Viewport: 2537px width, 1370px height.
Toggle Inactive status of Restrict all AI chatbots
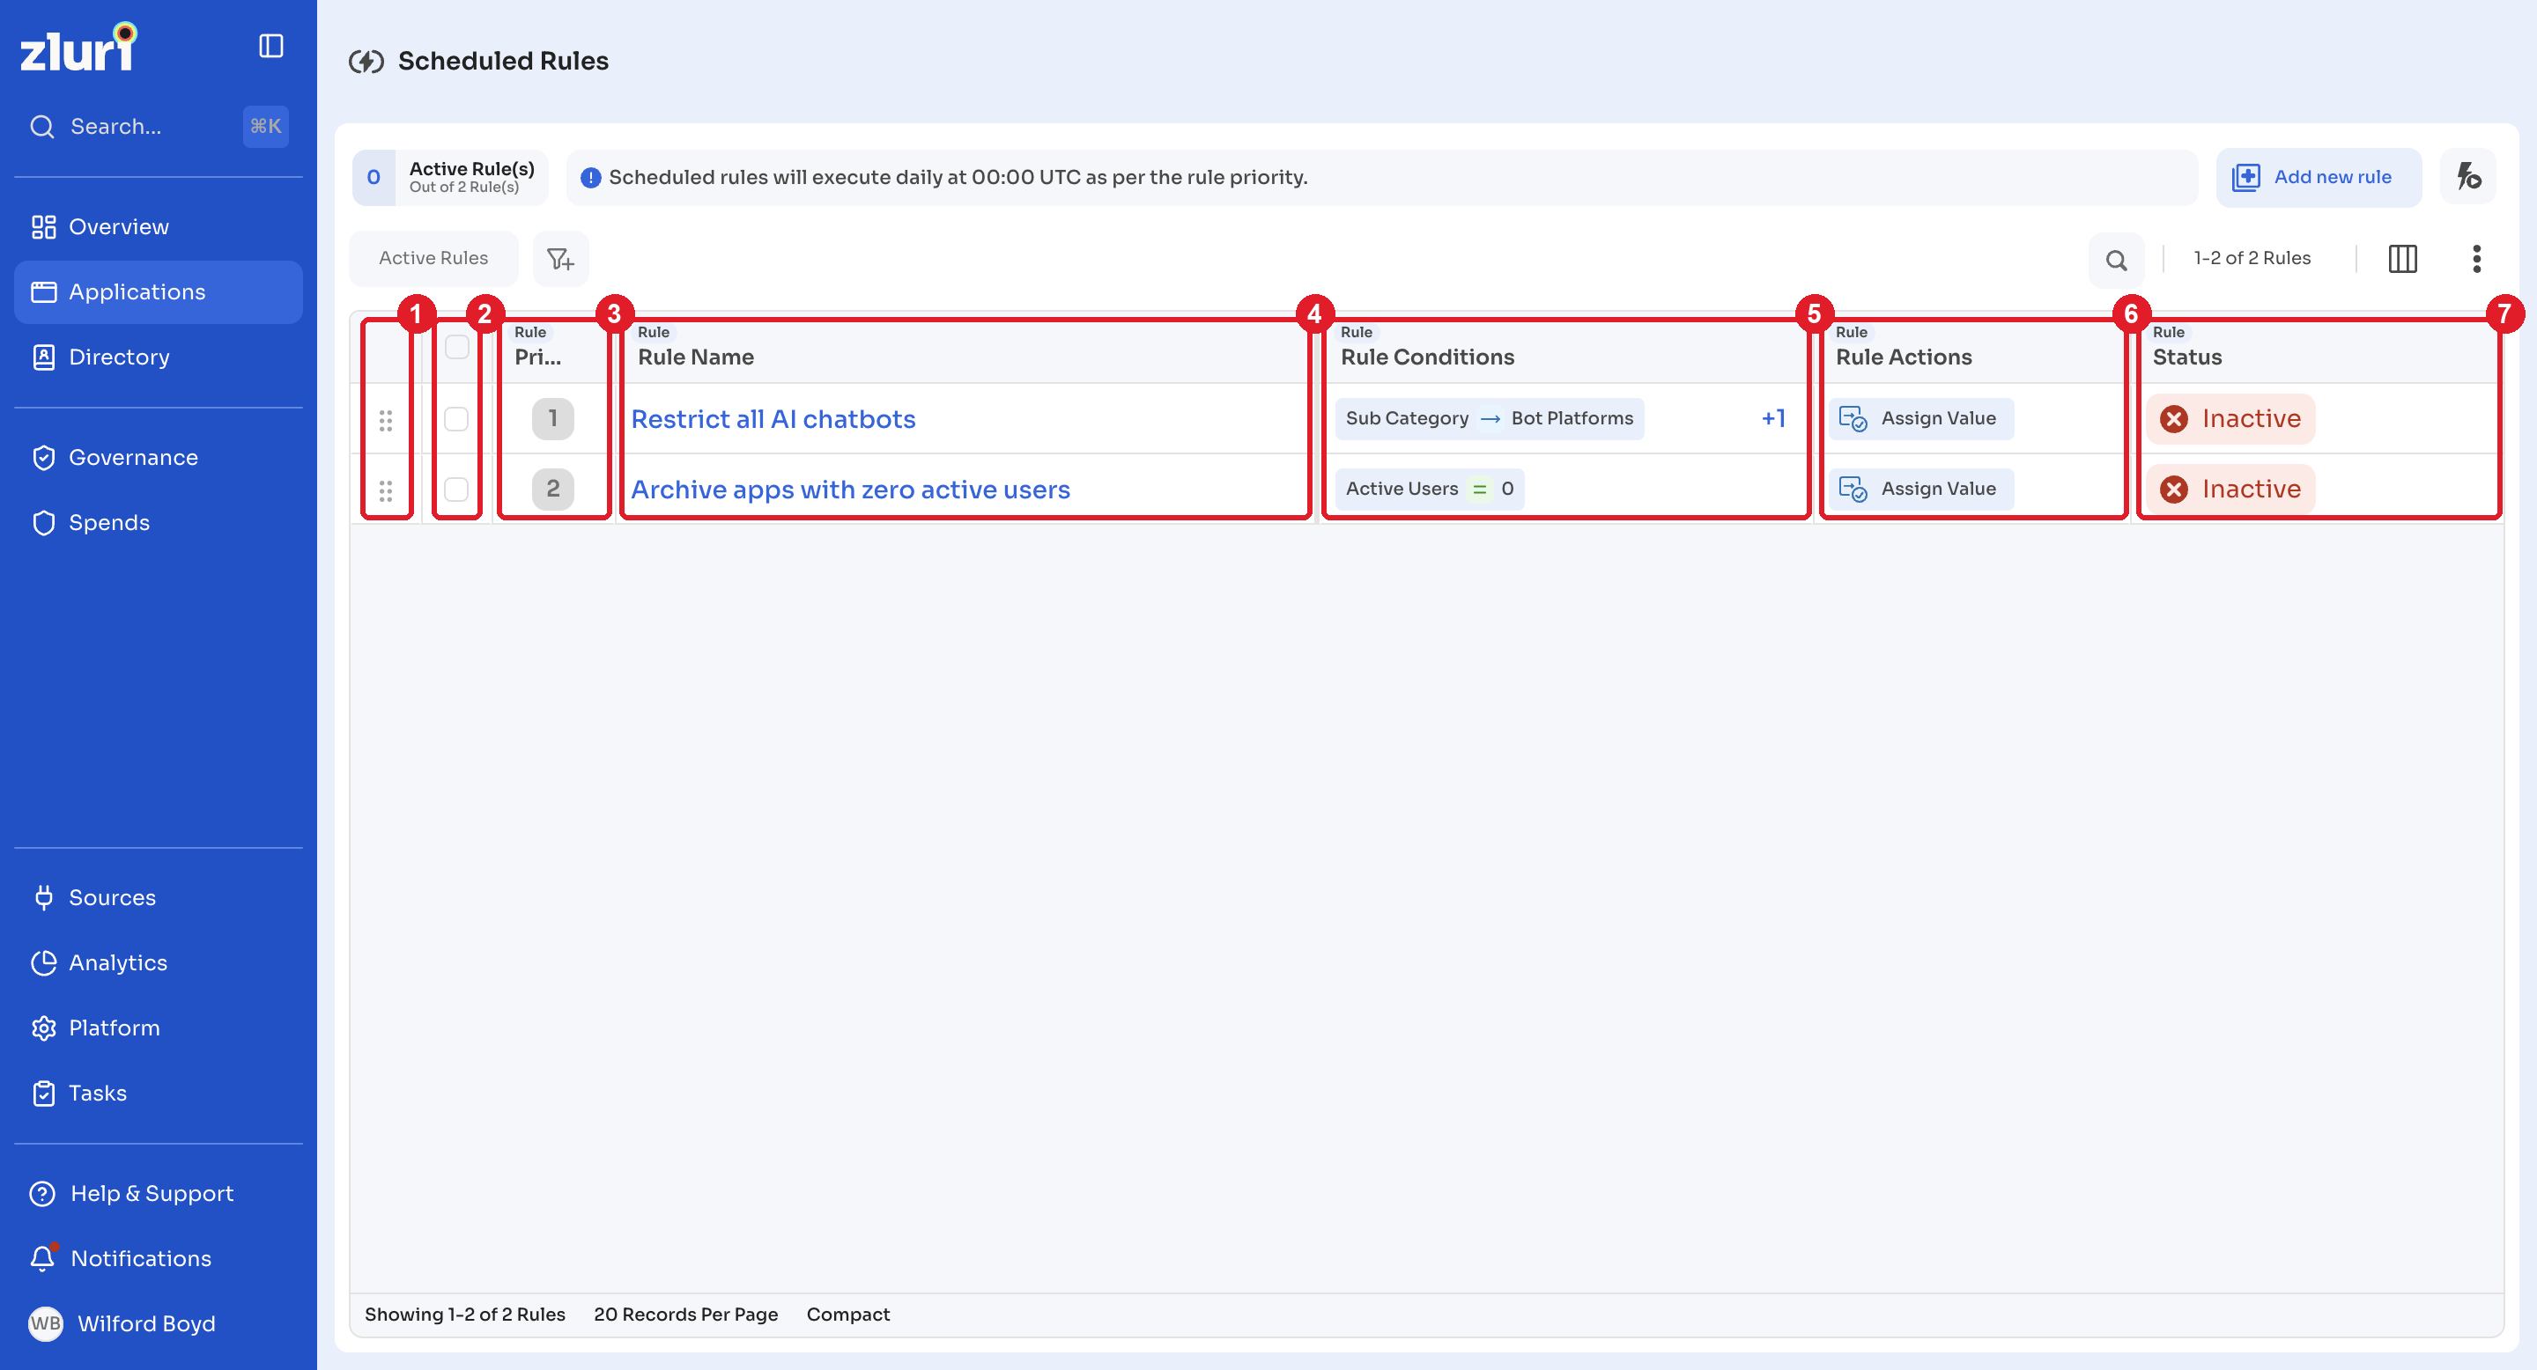(2230, 418)
